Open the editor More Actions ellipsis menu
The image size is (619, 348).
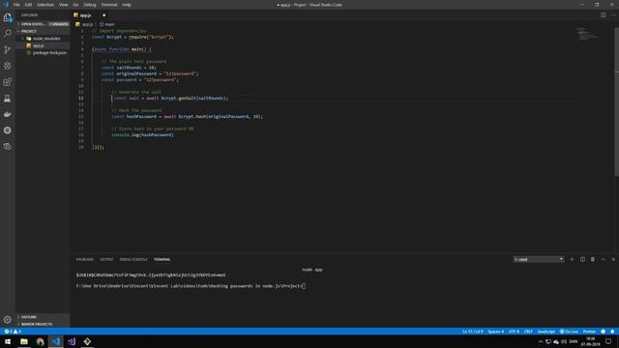pyautogui.click(x=613, y=15)
